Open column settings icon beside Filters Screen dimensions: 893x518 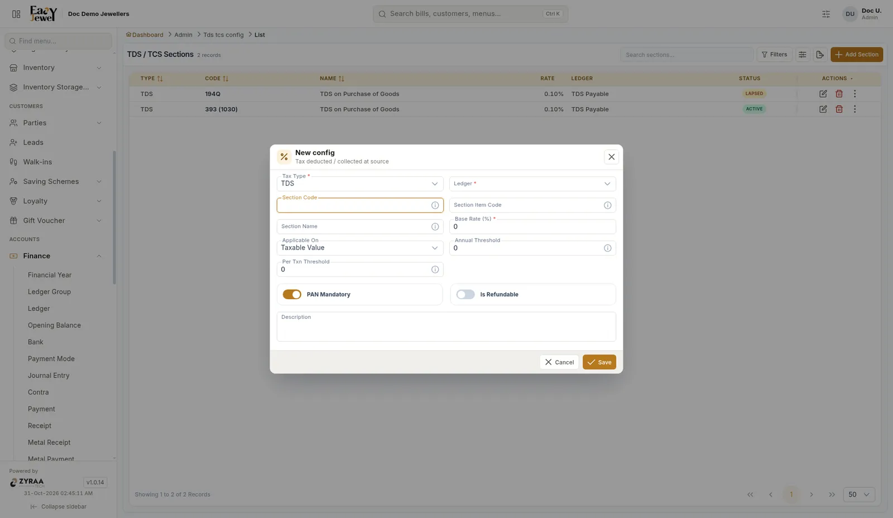(x=802, y=55)
